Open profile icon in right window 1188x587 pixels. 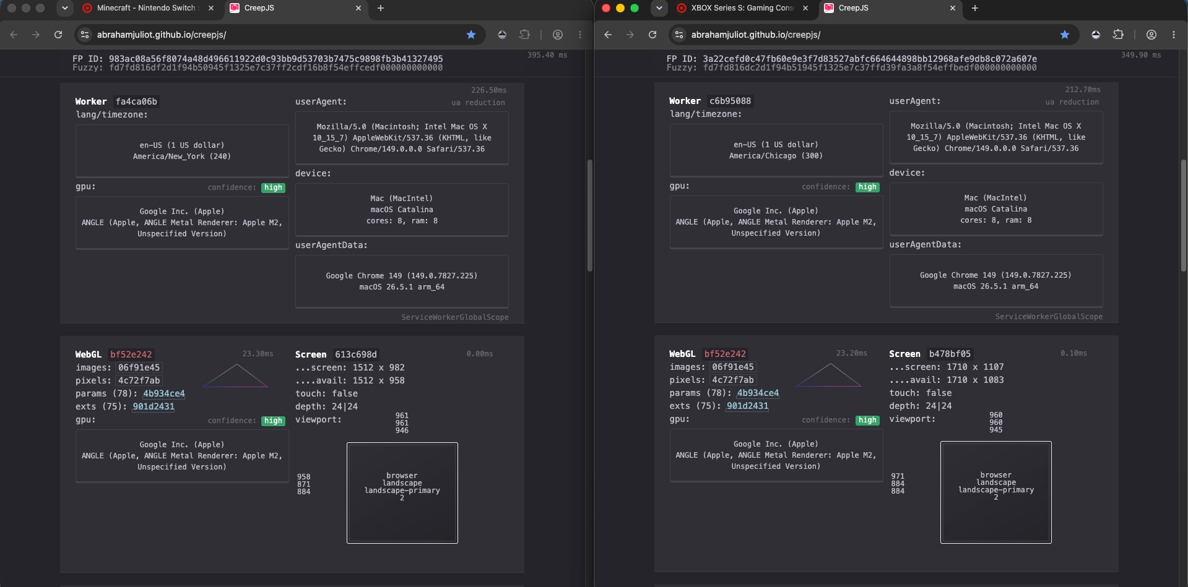[x=1151, y=35]
